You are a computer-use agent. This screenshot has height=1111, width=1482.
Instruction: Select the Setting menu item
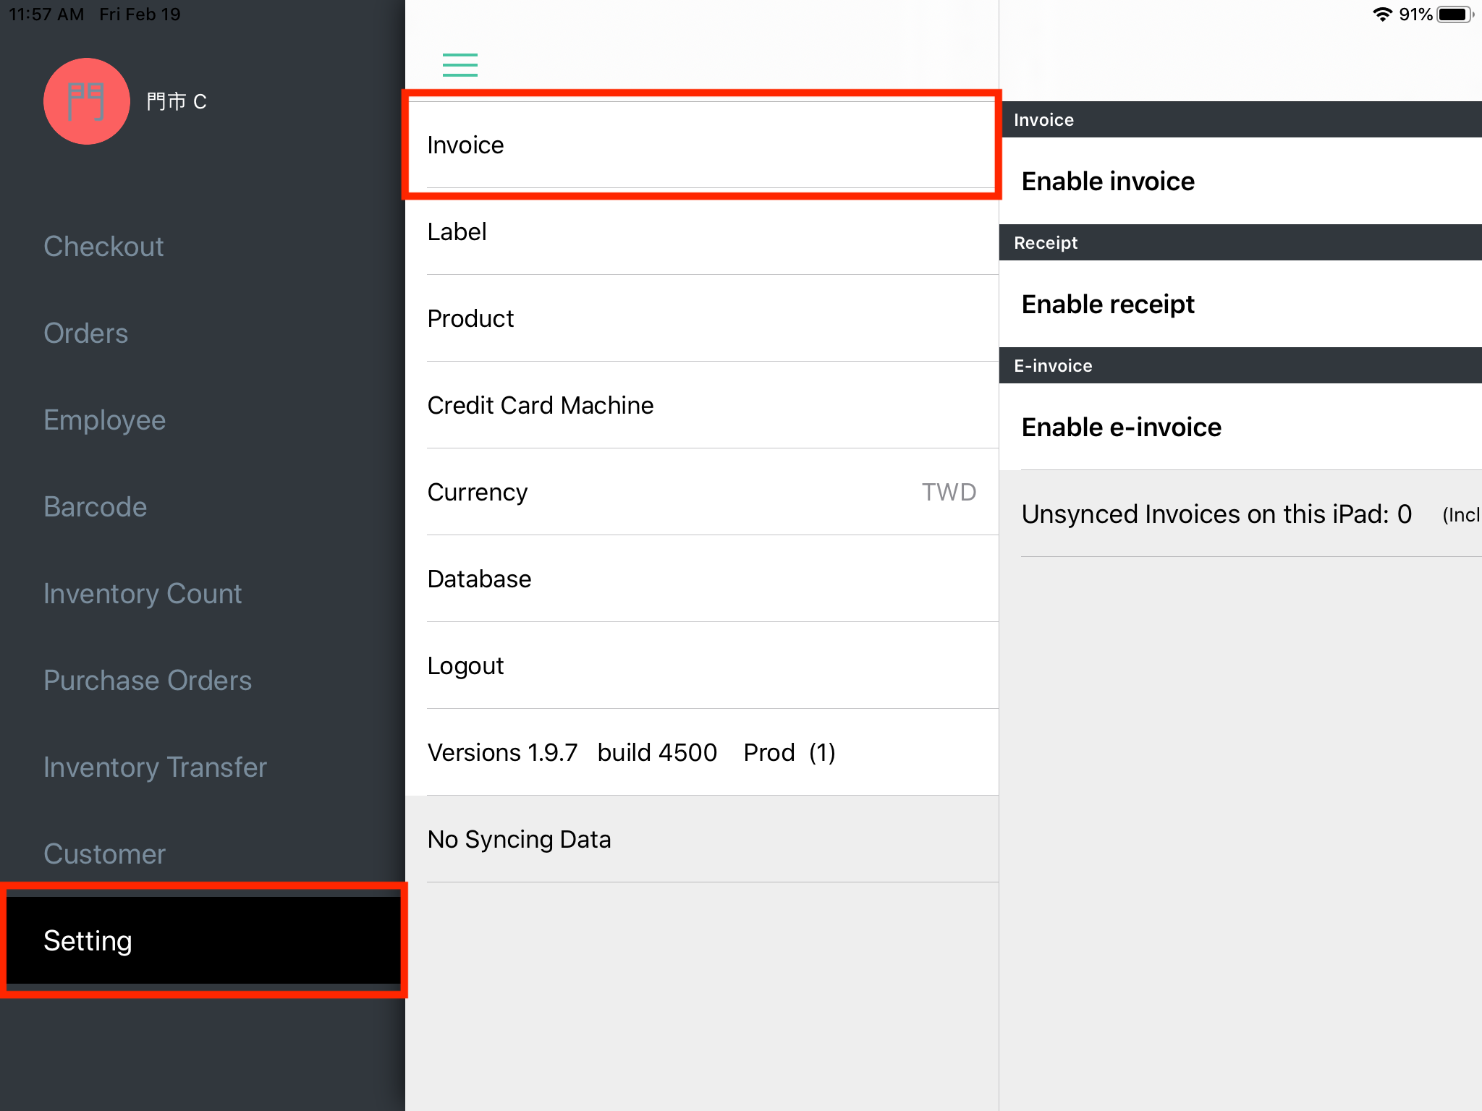pyautogui.click(x=203, y=940)
